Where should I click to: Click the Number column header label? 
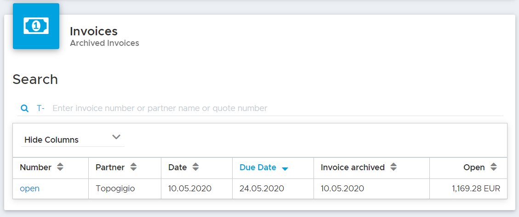(x=36, y=167)
